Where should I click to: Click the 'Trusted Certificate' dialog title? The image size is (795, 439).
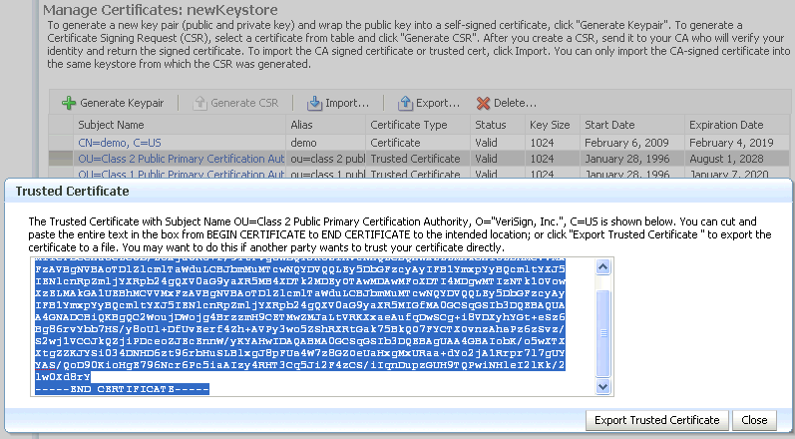point(73,192)
